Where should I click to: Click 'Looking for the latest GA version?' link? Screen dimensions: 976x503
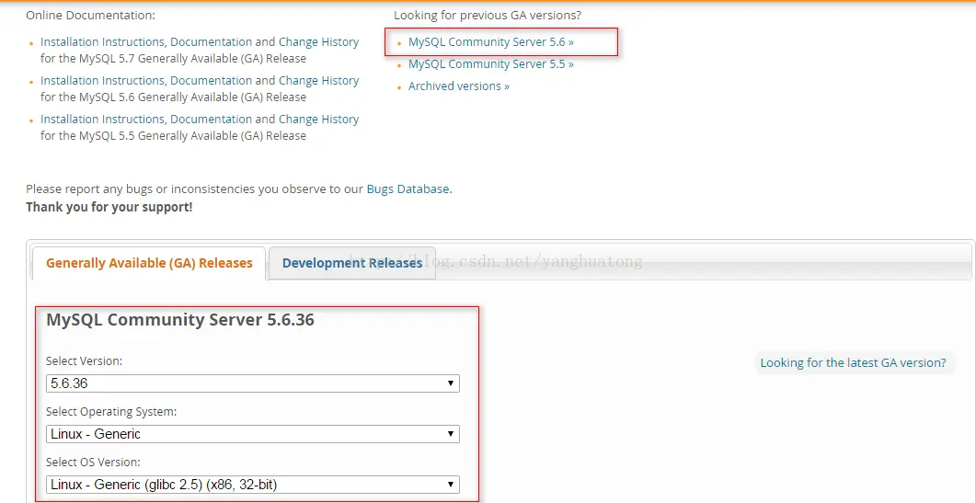[x=853, y=362]
